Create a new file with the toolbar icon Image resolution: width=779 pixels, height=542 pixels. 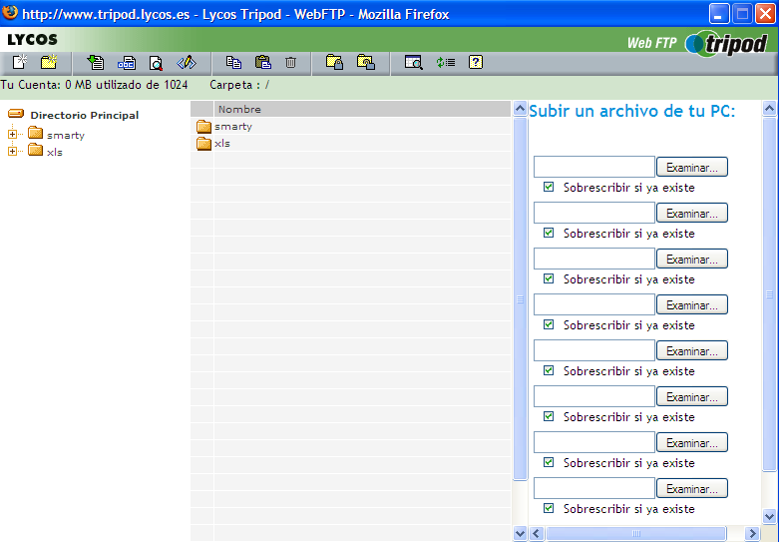(20, 62)
